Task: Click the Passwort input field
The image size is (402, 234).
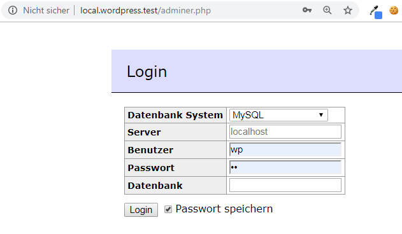Action: click(x=285, y=167)
